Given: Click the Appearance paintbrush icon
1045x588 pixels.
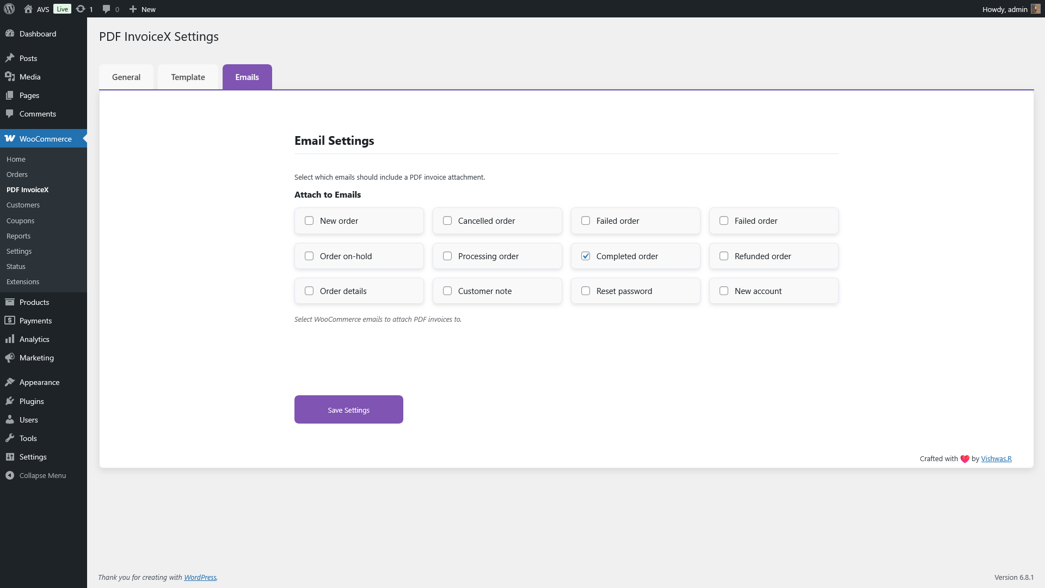Looking at the screenshot, I should [x=10, y=382].
